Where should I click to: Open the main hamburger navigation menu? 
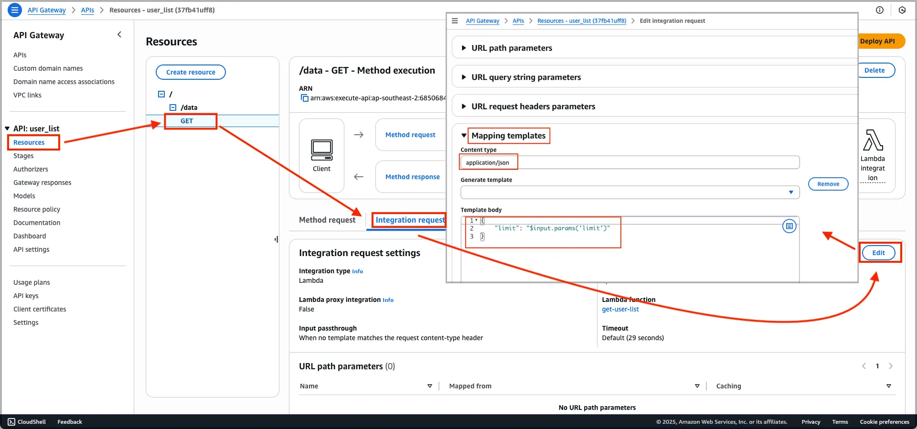click(x=15, y=10)
